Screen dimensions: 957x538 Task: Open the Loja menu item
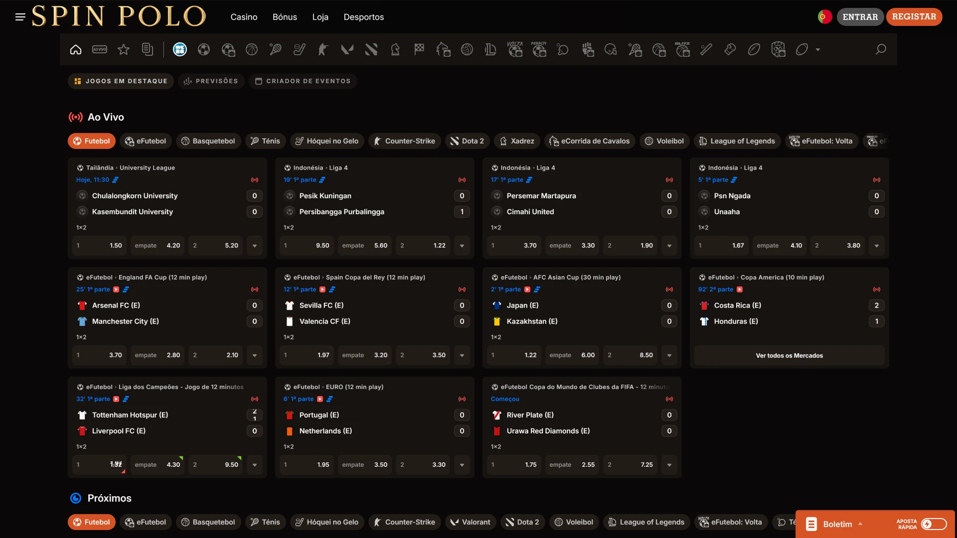pyautogui.click(x=320, y=17)
